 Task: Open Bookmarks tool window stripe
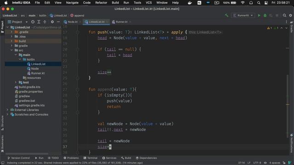click(2, 143)
